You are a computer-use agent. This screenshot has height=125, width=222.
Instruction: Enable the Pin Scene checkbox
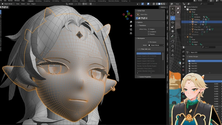click(149, 42)
